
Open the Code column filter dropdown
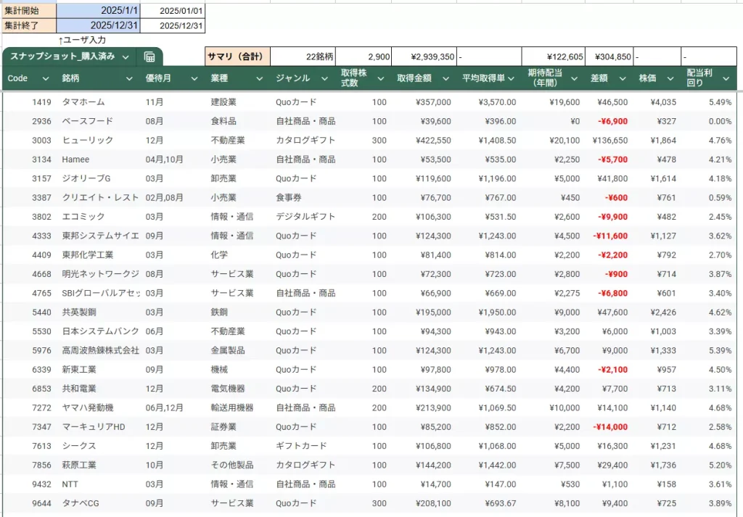tap(46, 78)
